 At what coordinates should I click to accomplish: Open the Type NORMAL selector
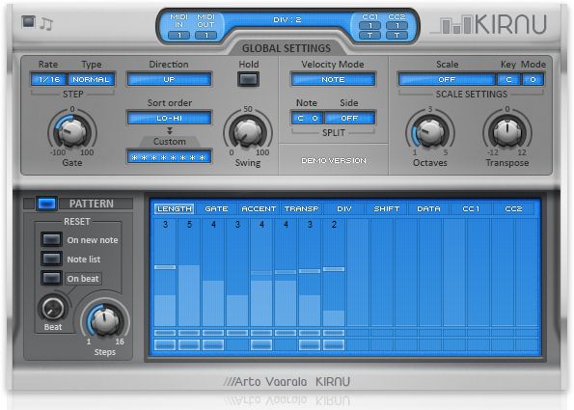click(x=91, y=79)
